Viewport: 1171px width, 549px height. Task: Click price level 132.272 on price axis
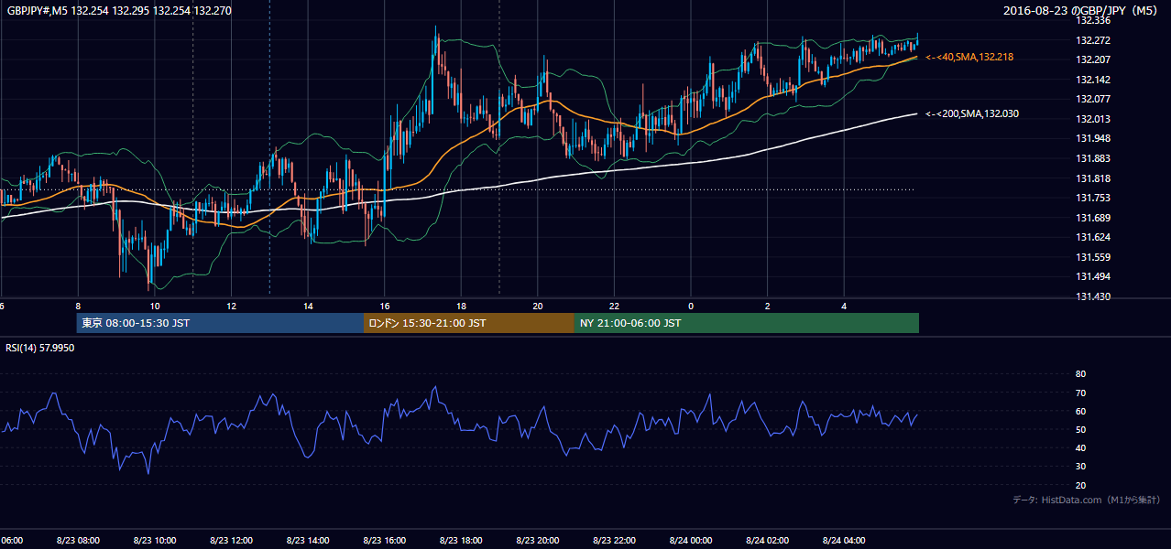1092,40
